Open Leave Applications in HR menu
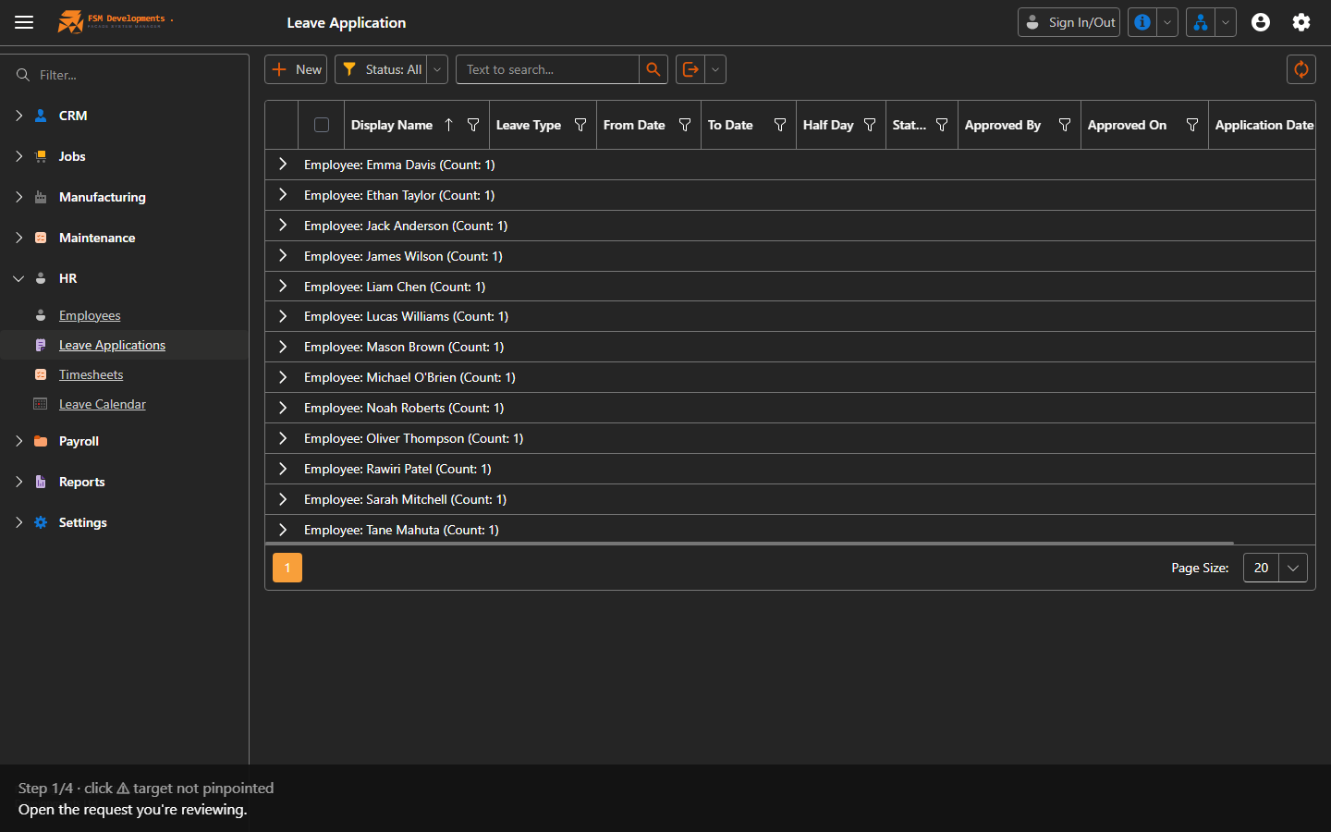This screenshot has height=832, width=1331. click(112, 345)
